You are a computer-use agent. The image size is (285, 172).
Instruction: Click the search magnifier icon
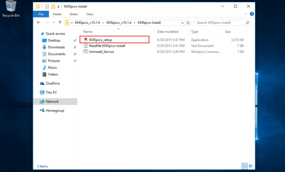coord(248,23)
